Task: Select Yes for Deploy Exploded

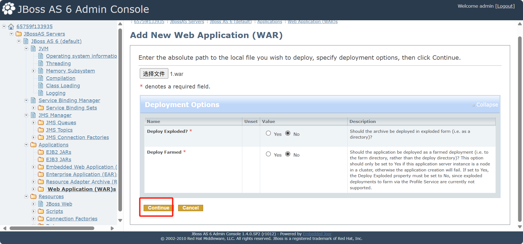Action: (x=268, y=133)
